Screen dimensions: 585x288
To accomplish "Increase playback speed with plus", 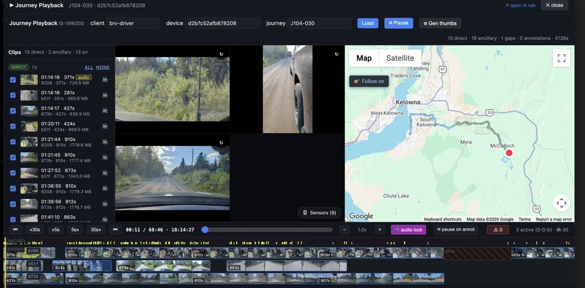I will click(380, 230).
